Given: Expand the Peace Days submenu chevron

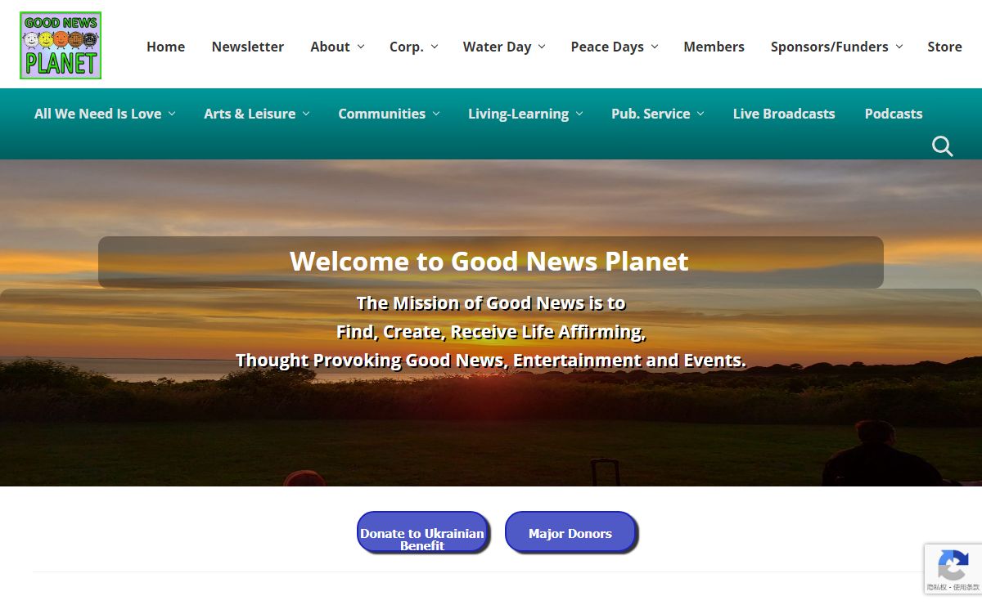Looking at the screenshot, I should pyautogui.click(x=655, y=47).
